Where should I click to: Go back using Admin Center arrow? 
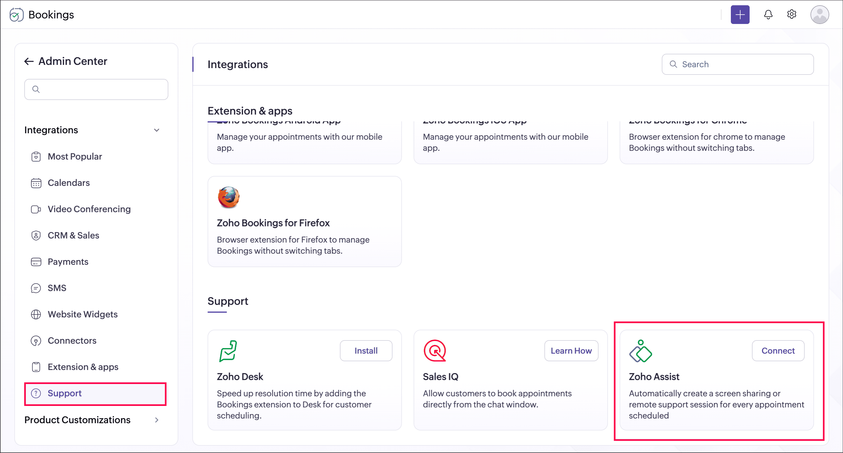point(29,61)
